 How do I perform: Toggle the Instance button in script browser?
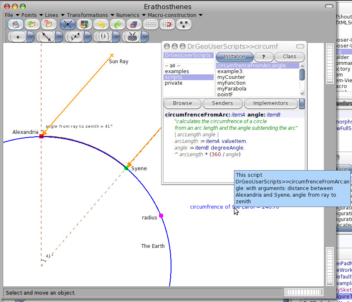point(234,57)
